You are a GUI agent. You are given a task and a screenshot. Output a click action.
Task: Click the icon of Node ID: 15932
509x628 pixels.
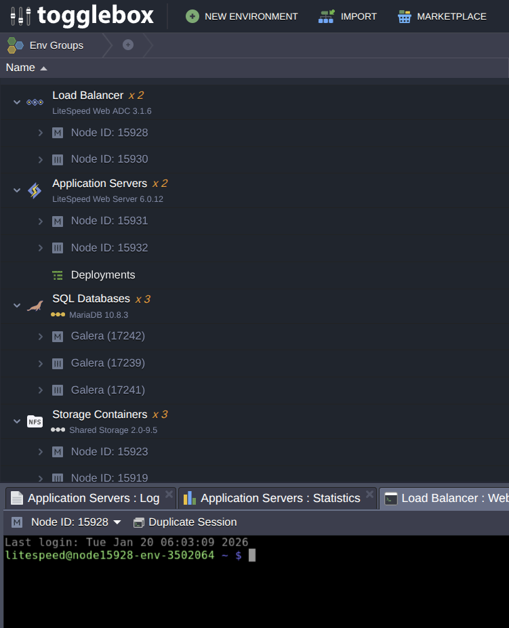pos(58,248)
